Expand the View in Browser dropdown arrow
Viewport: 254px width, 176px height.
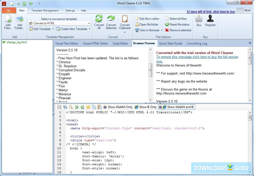coord(162,30)
